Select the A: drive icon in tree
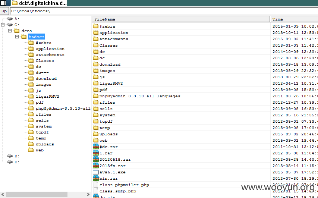The height and width of the screenshot is (198, 318). pyautogui.click(x=10, y=19)
